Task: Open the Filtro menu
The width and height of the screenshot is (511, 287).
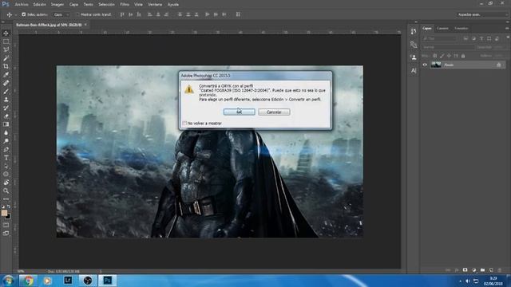Action: [125, 5]
